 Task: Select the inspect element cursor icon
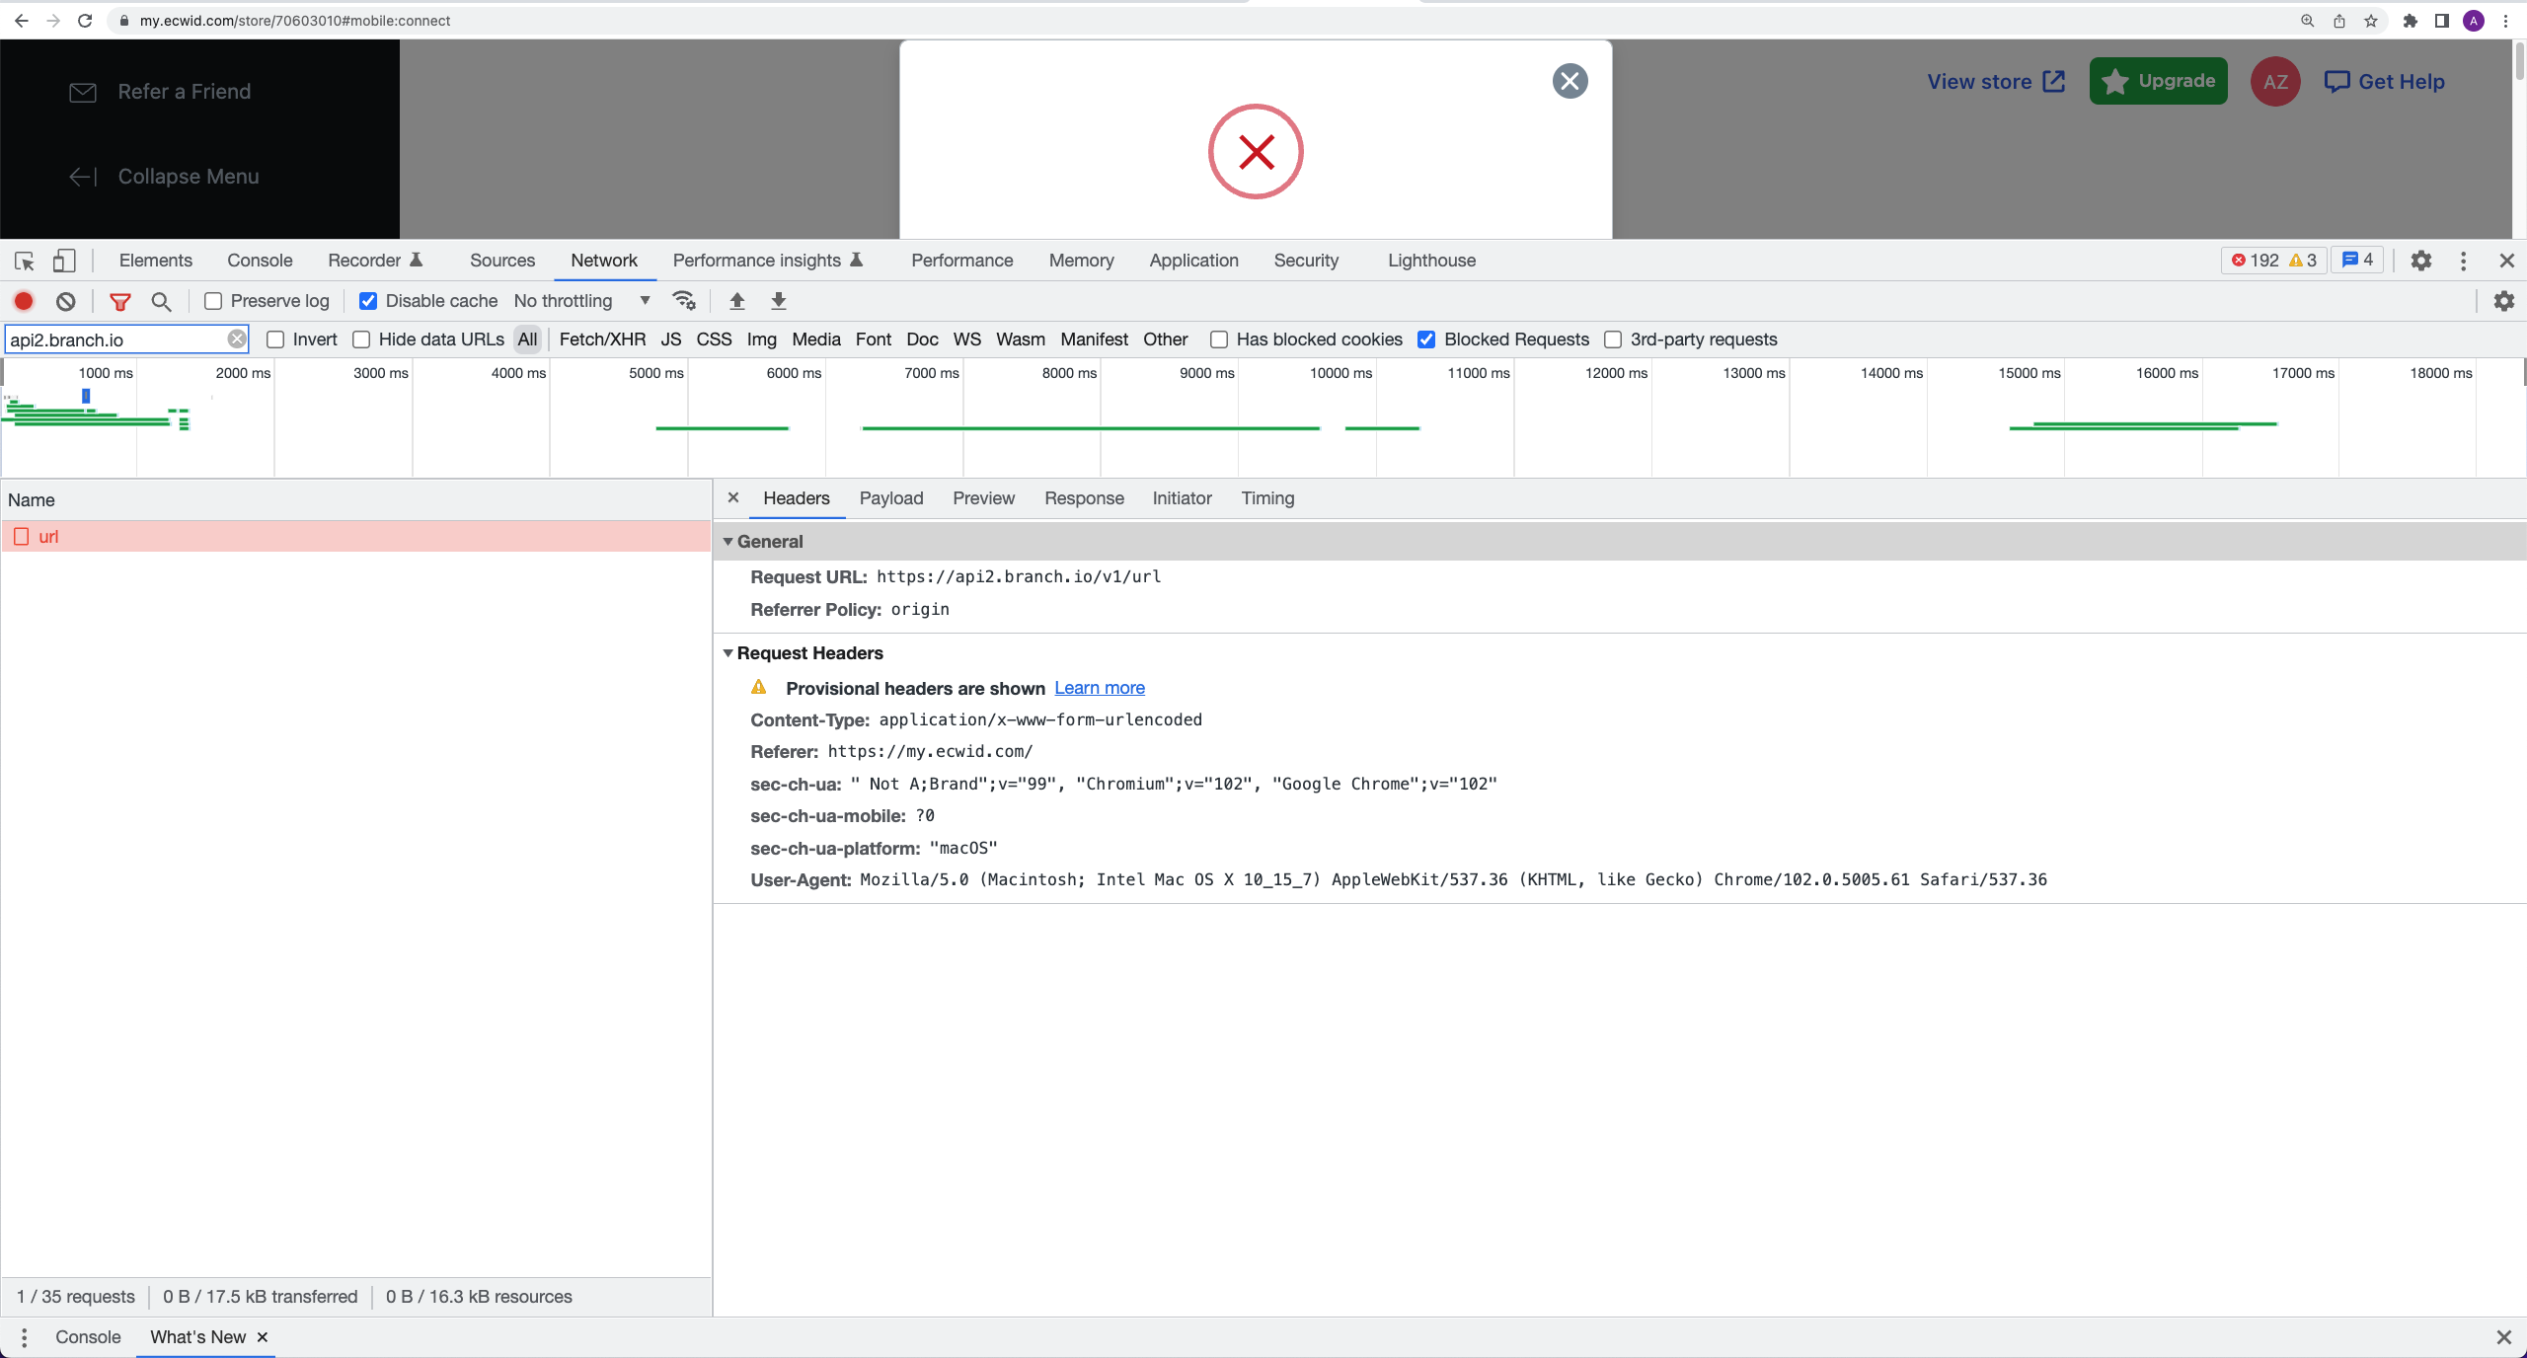[x=24, y=261]
